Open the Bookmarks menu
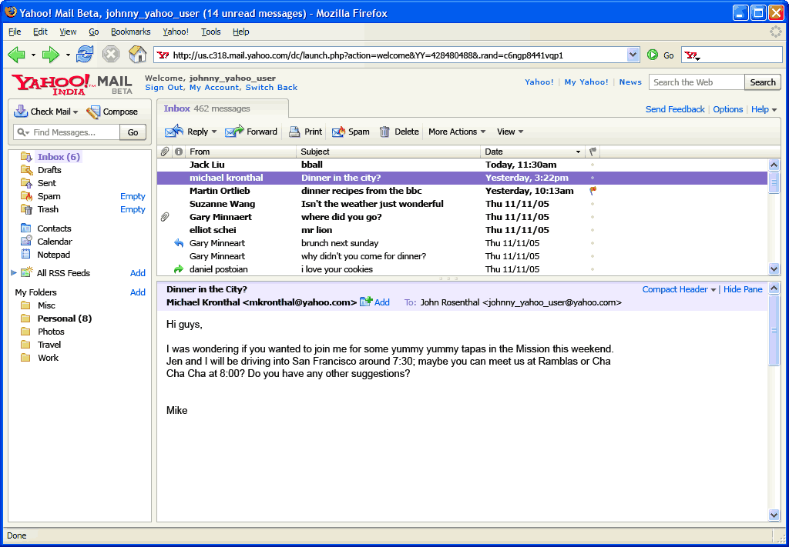789x547 pixels. click(131, 32)
